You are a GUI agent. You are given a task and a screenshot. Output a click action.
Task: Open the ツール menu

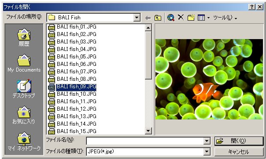click(225, 18)
